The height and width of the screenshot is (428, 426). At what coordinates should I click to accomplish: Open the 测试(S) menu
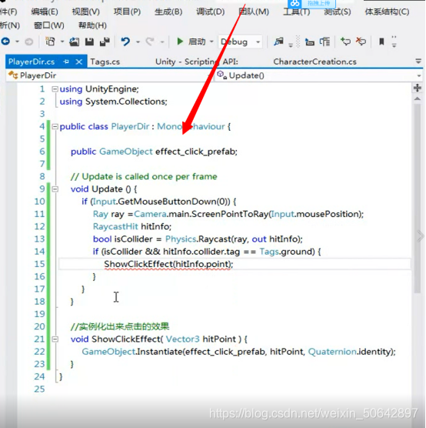pyautogui.click(x=338, y=12)
